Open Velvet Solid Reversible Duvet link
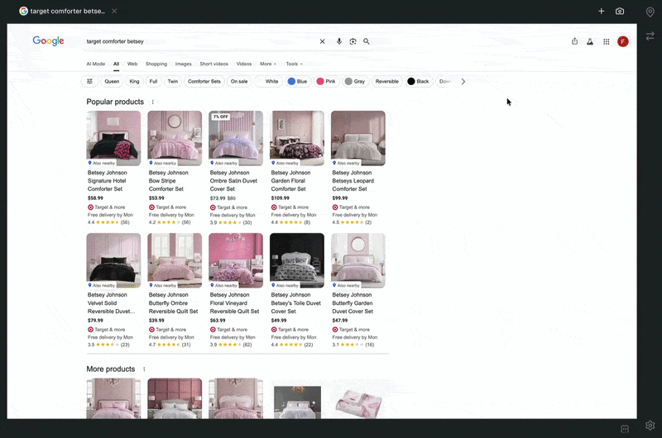Image resolution: width=662 pixels, height=438 pixels. (112, 303)
